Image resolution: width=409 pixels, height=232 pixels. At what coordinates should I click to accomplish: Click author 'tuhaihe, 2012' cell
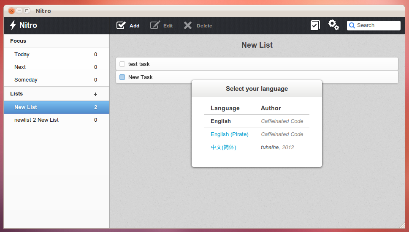[277, 147]
